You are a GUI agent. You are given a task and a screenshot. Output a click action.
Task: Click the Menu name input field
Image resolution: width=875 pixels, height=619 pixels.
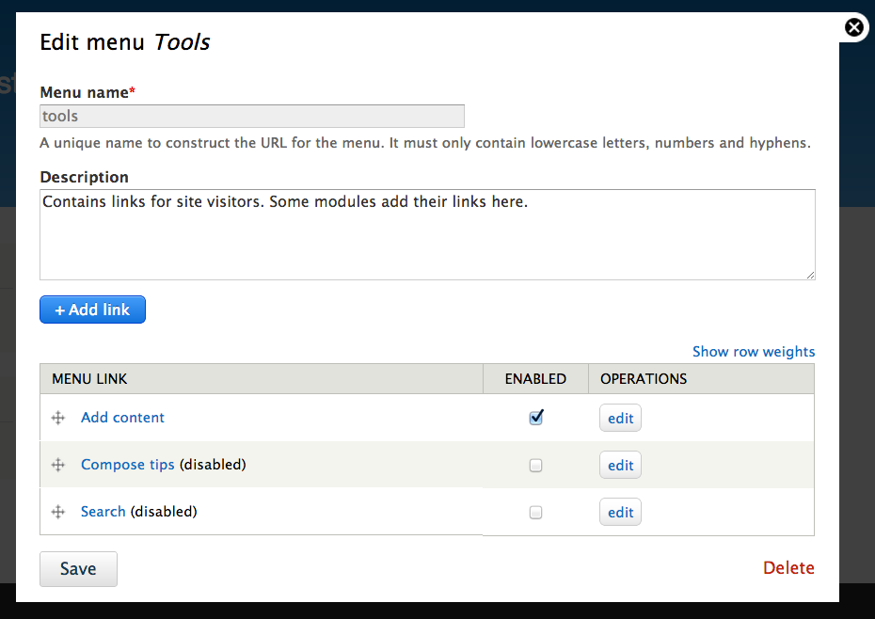[252, 116]
